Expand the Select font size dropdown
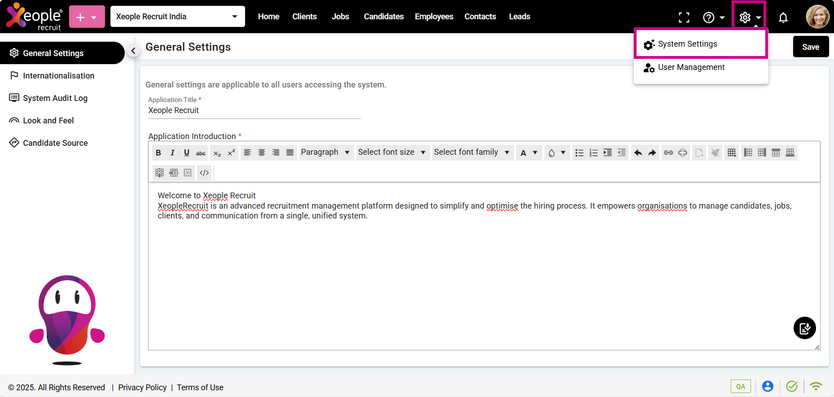The image size is (834, 397). pyautogui.click(x=391, y=153)
